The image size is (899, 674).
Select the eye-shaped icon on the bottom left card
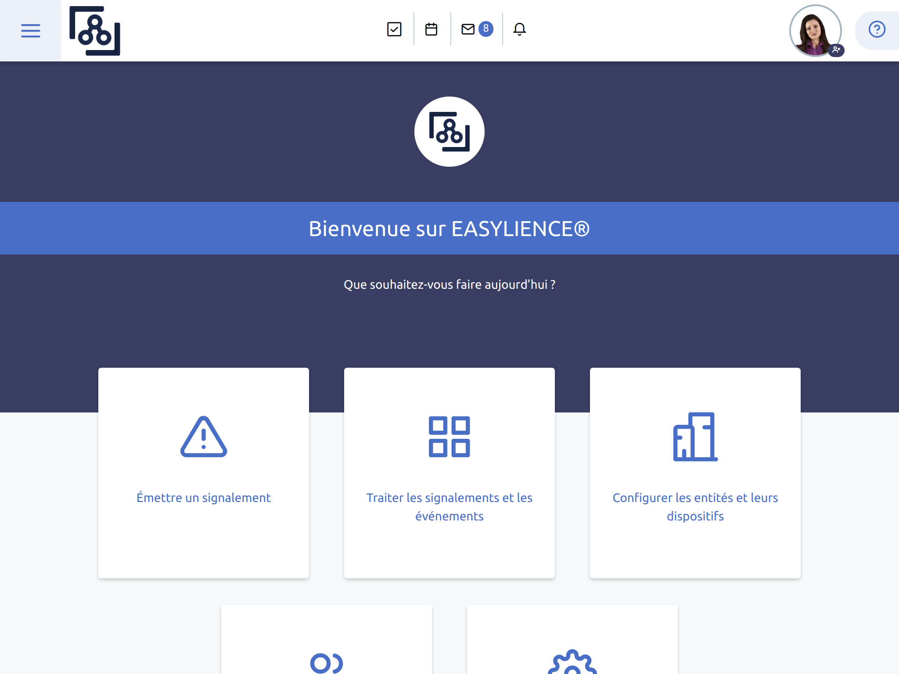click(x=326, y=663)
